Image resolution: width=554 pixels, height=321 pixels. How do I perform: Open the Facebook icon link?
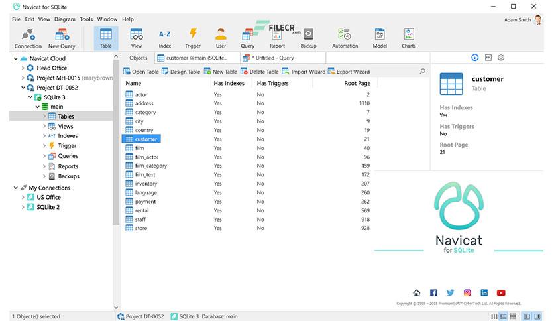click(x=433, y=292)
